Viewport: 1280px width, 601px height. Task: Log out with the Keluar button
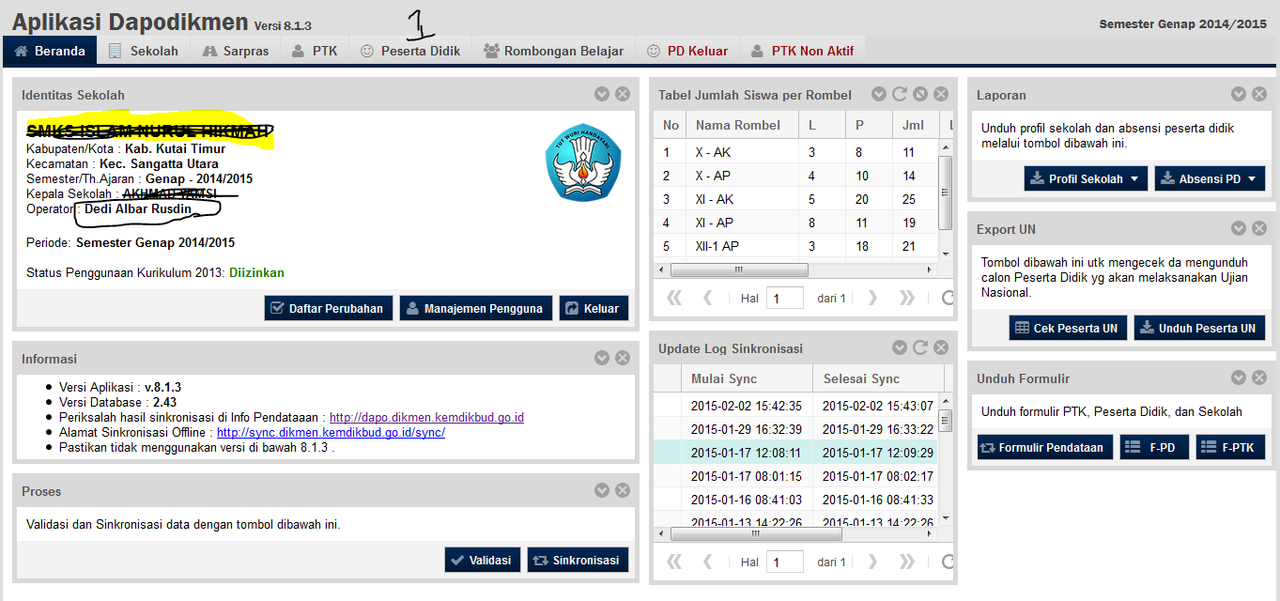594,308
